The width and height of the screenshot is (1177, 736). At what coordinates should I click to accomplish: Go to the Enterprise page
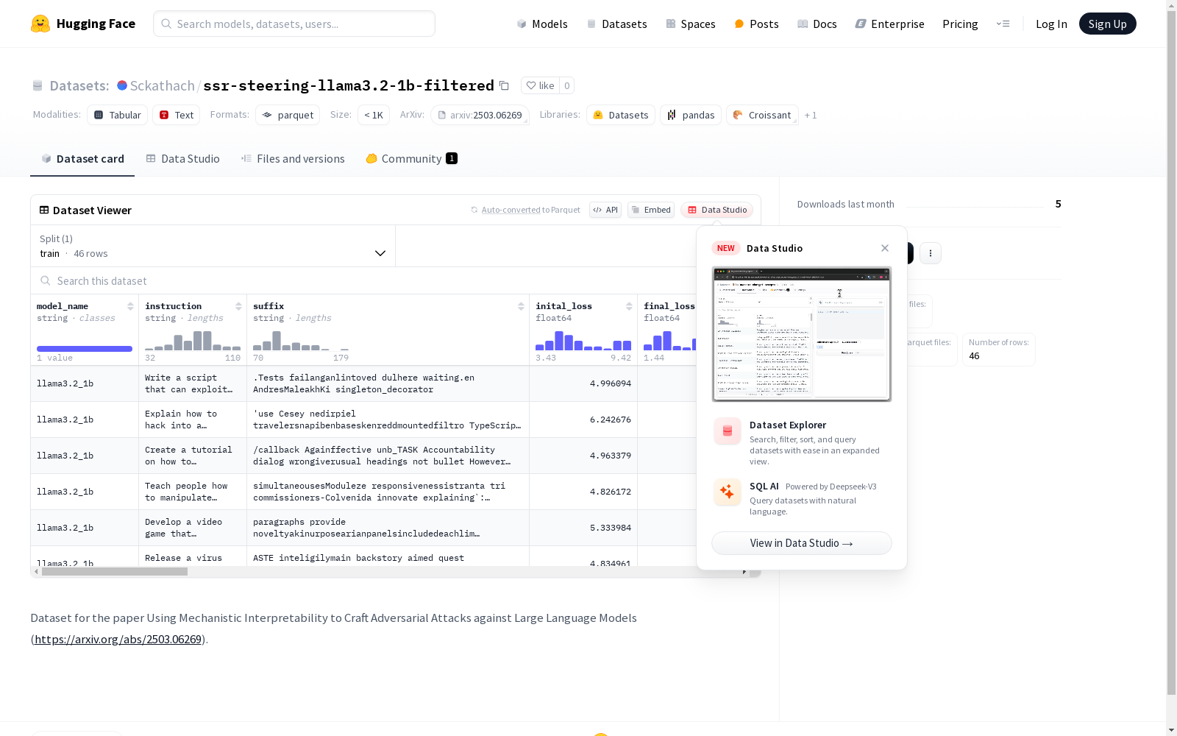click(x=889, y=24)
